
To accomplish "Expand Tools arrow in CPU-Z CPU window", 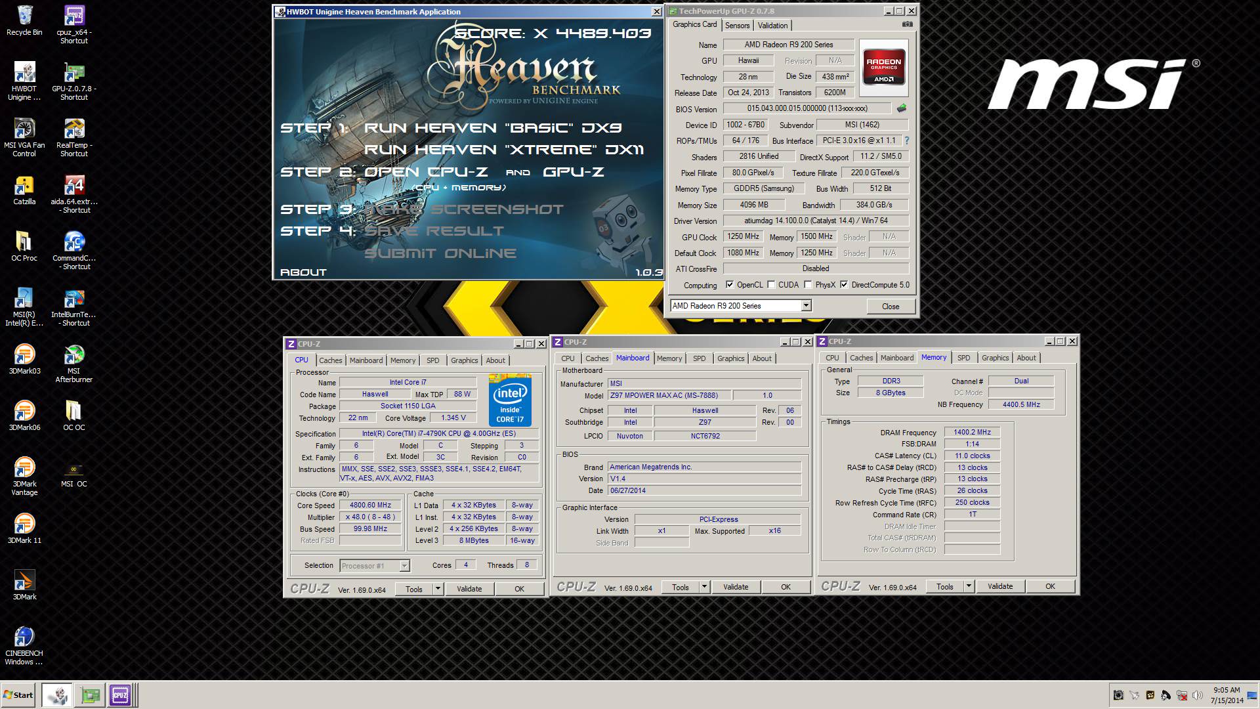I will [438, 589].
